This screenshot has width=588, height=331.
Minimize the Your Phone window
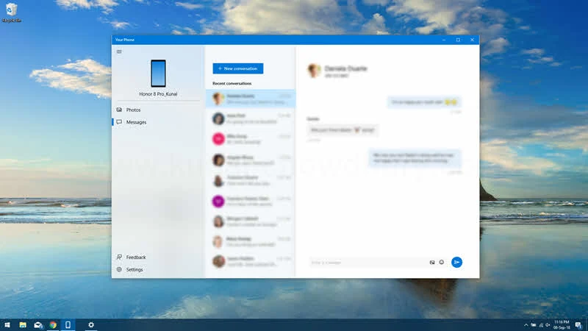tap(444, 40)
